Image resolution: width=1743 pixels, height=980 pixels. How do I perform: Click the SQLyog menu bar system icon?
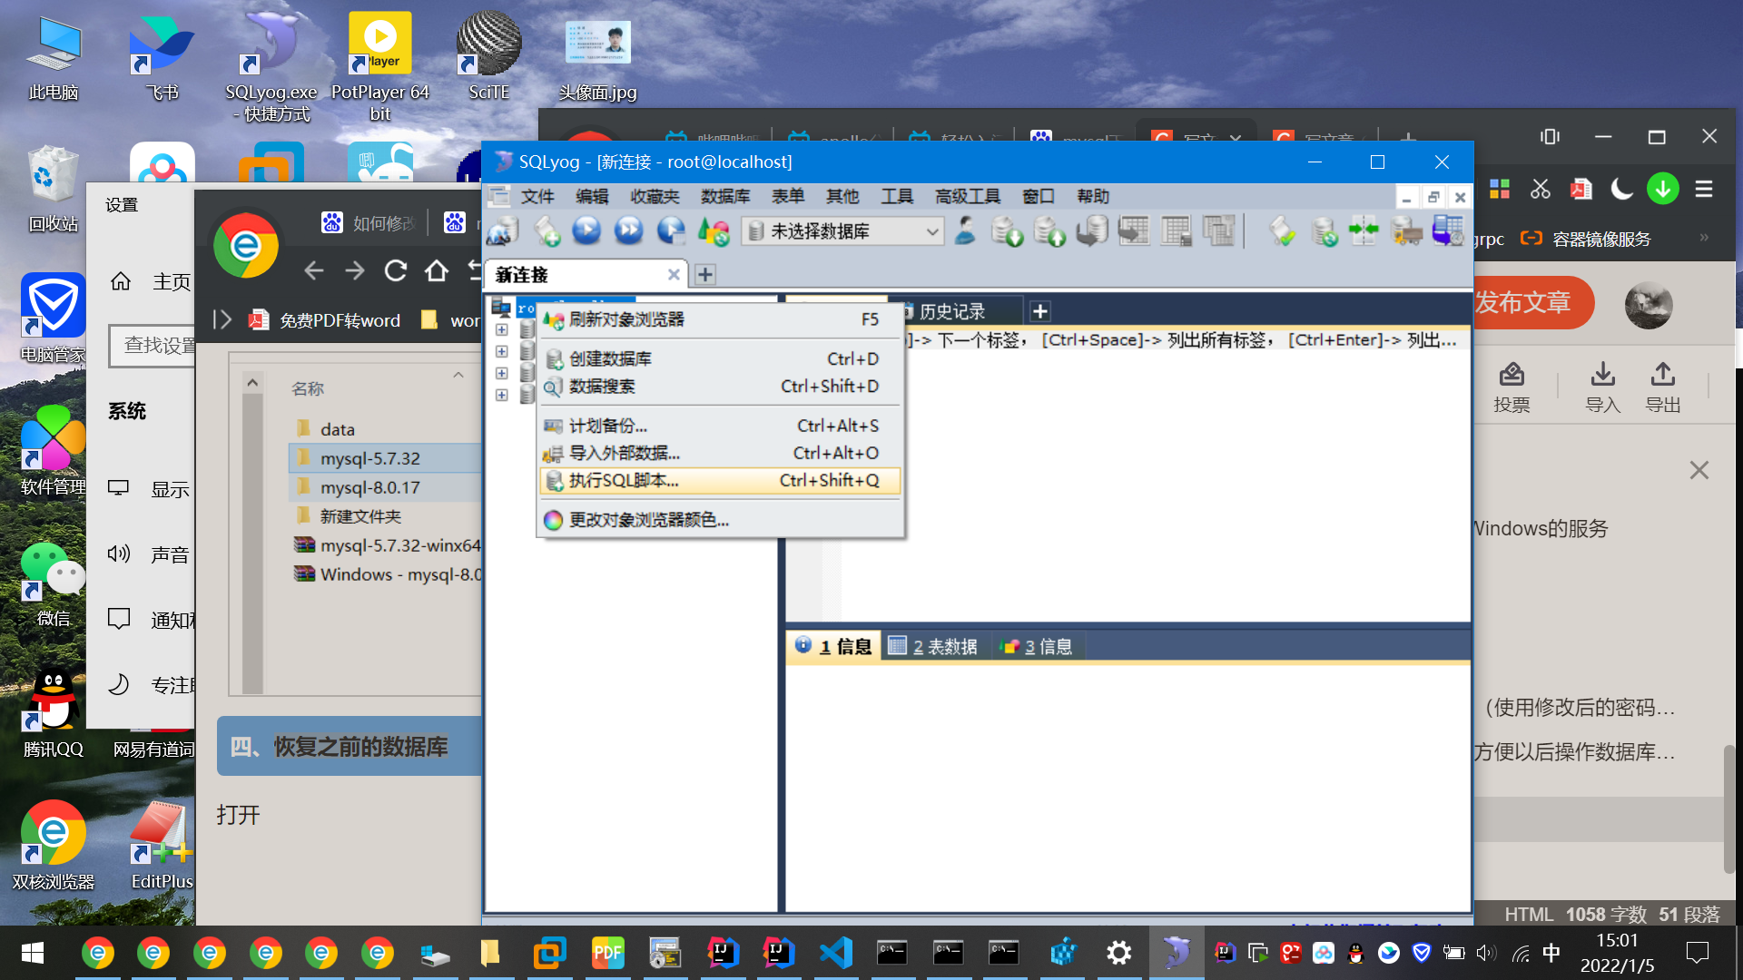click(499, 196)
